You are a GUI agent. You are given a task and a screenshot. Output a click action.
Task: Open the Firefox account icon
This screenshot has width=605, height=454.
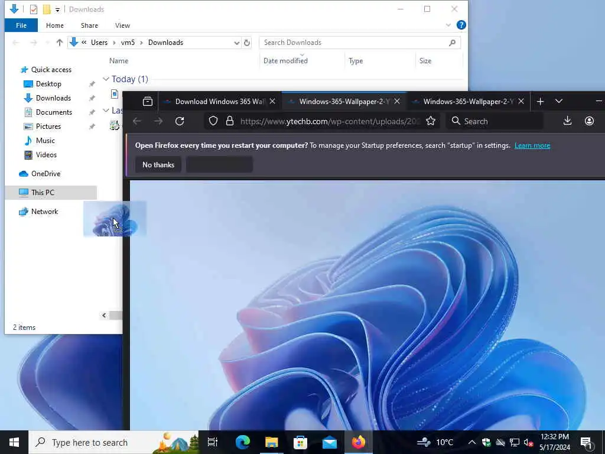pyautogui.click(x=589, y=121)
